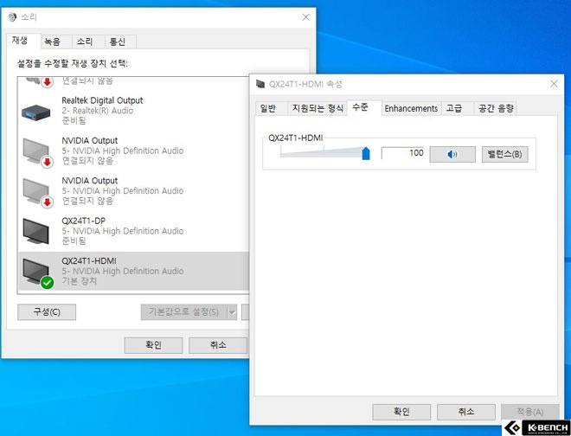The image size is (571, 436).
Task: Click 확인 in the sound window
Action: coord(153,345)
